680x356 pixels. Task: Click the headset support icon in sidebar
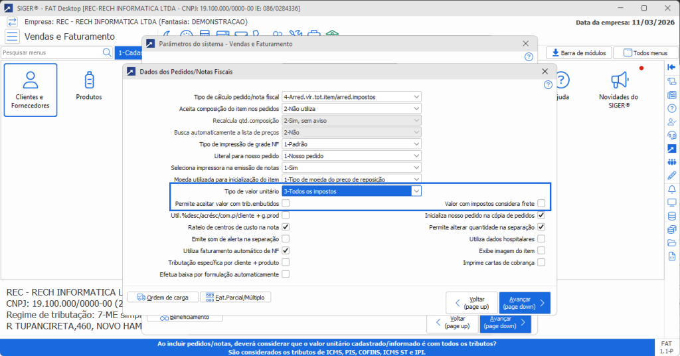tap(671, 135)
